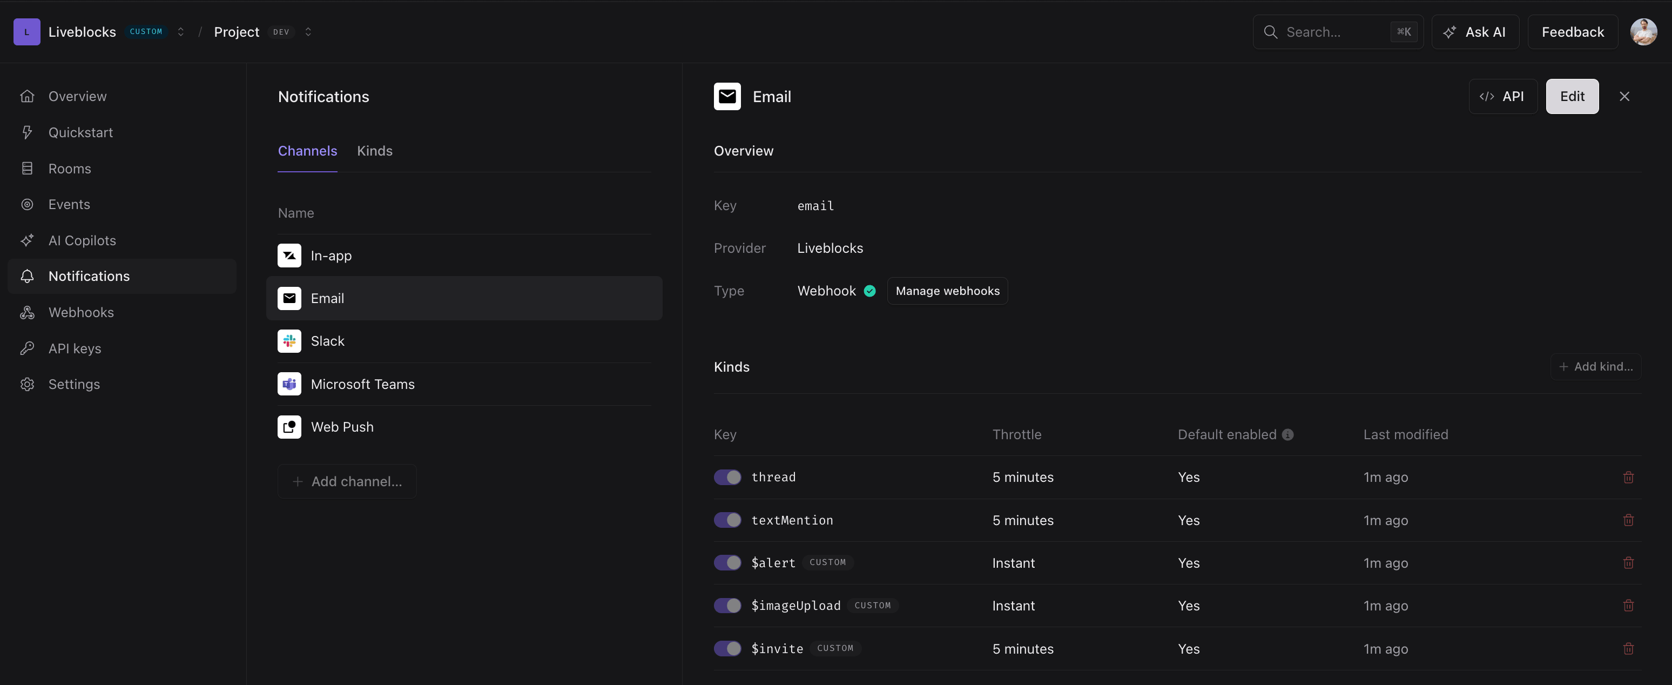Viewport: 1672px width, 685px height.
Task: Open the Project dropdown selector
Action: tap(309, 31)
